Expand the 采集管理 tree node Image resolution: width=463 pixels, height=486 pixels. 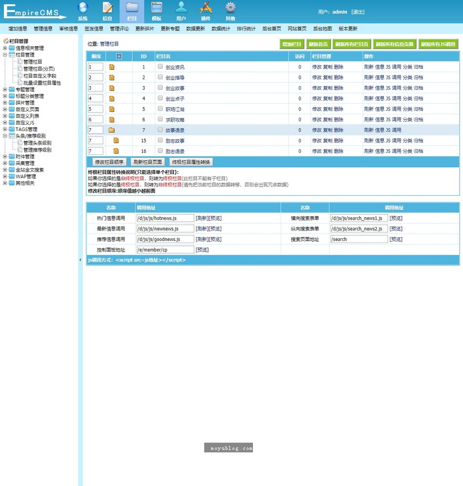(5, 163)
